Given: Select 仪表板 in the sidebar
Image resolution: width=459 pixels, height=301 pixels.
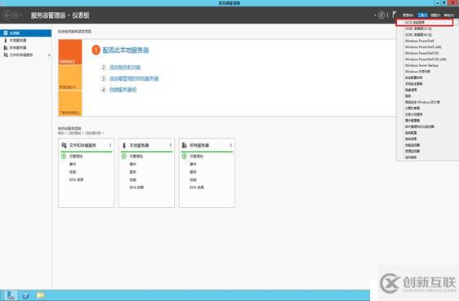Looking at the screenshot, I should point(26,33).
